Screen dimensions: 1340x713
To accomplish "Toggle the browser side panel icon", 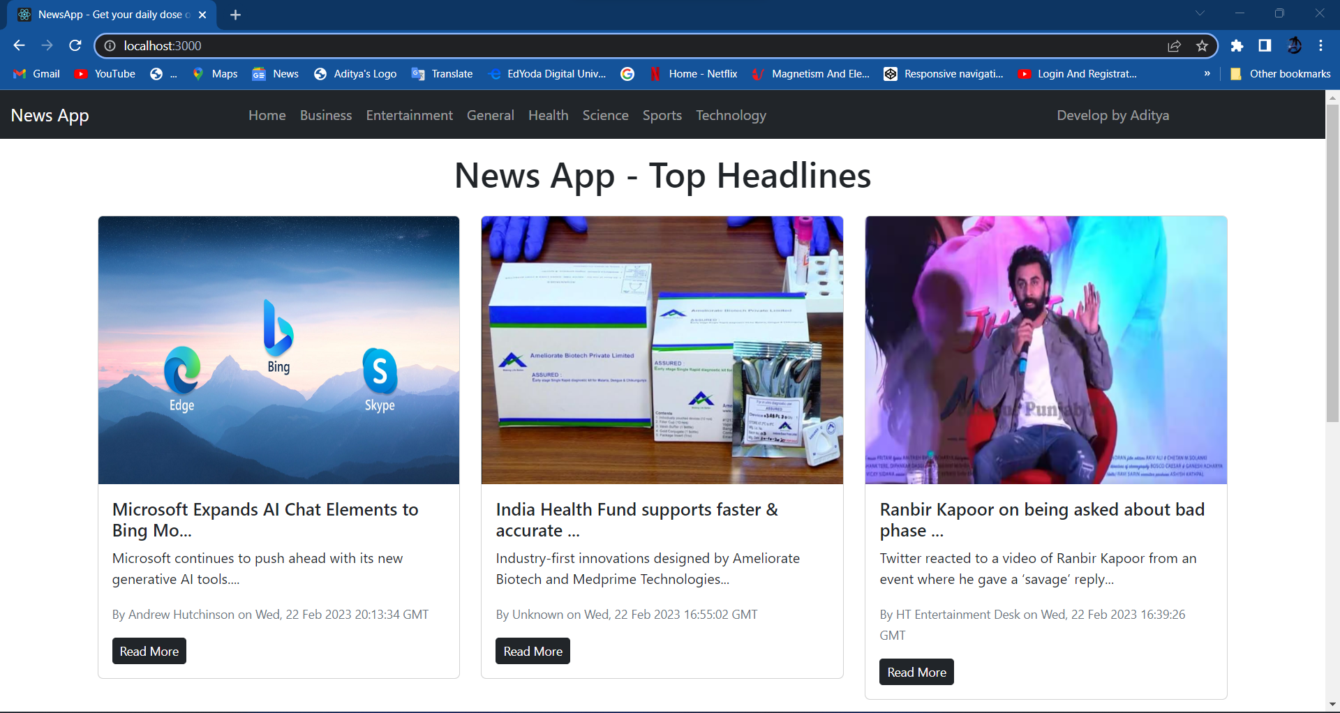I will (x=1265, y=45).
